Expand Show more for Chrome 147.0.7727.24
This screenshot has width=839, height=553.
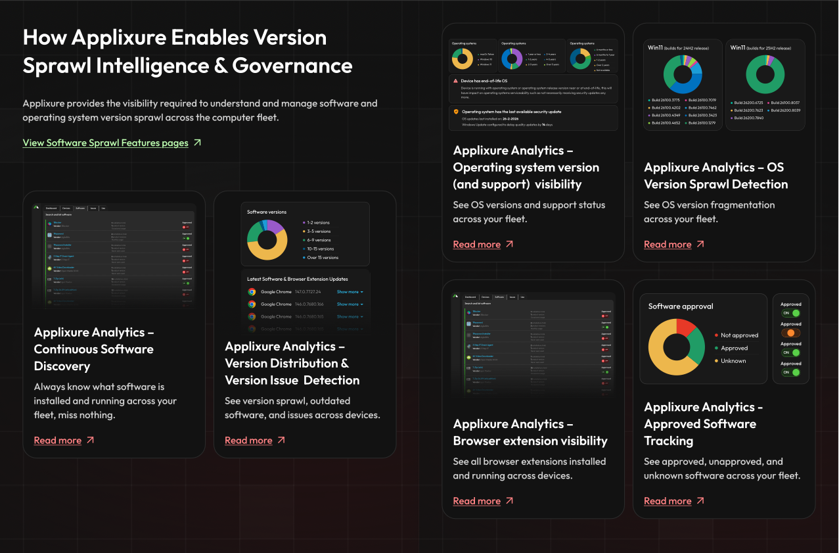click(x=350, y=292)
